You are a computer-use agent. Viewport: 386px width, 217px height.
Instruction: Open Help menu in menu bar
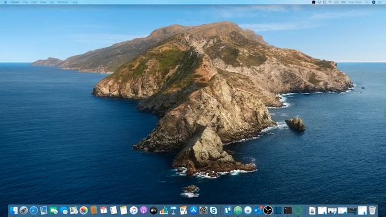75,2
